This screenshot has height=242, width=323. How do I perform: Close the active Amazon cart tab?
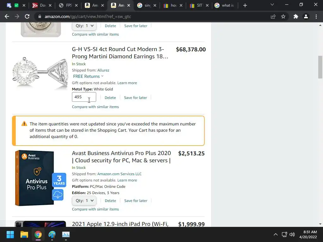click(x=129, y=5)
